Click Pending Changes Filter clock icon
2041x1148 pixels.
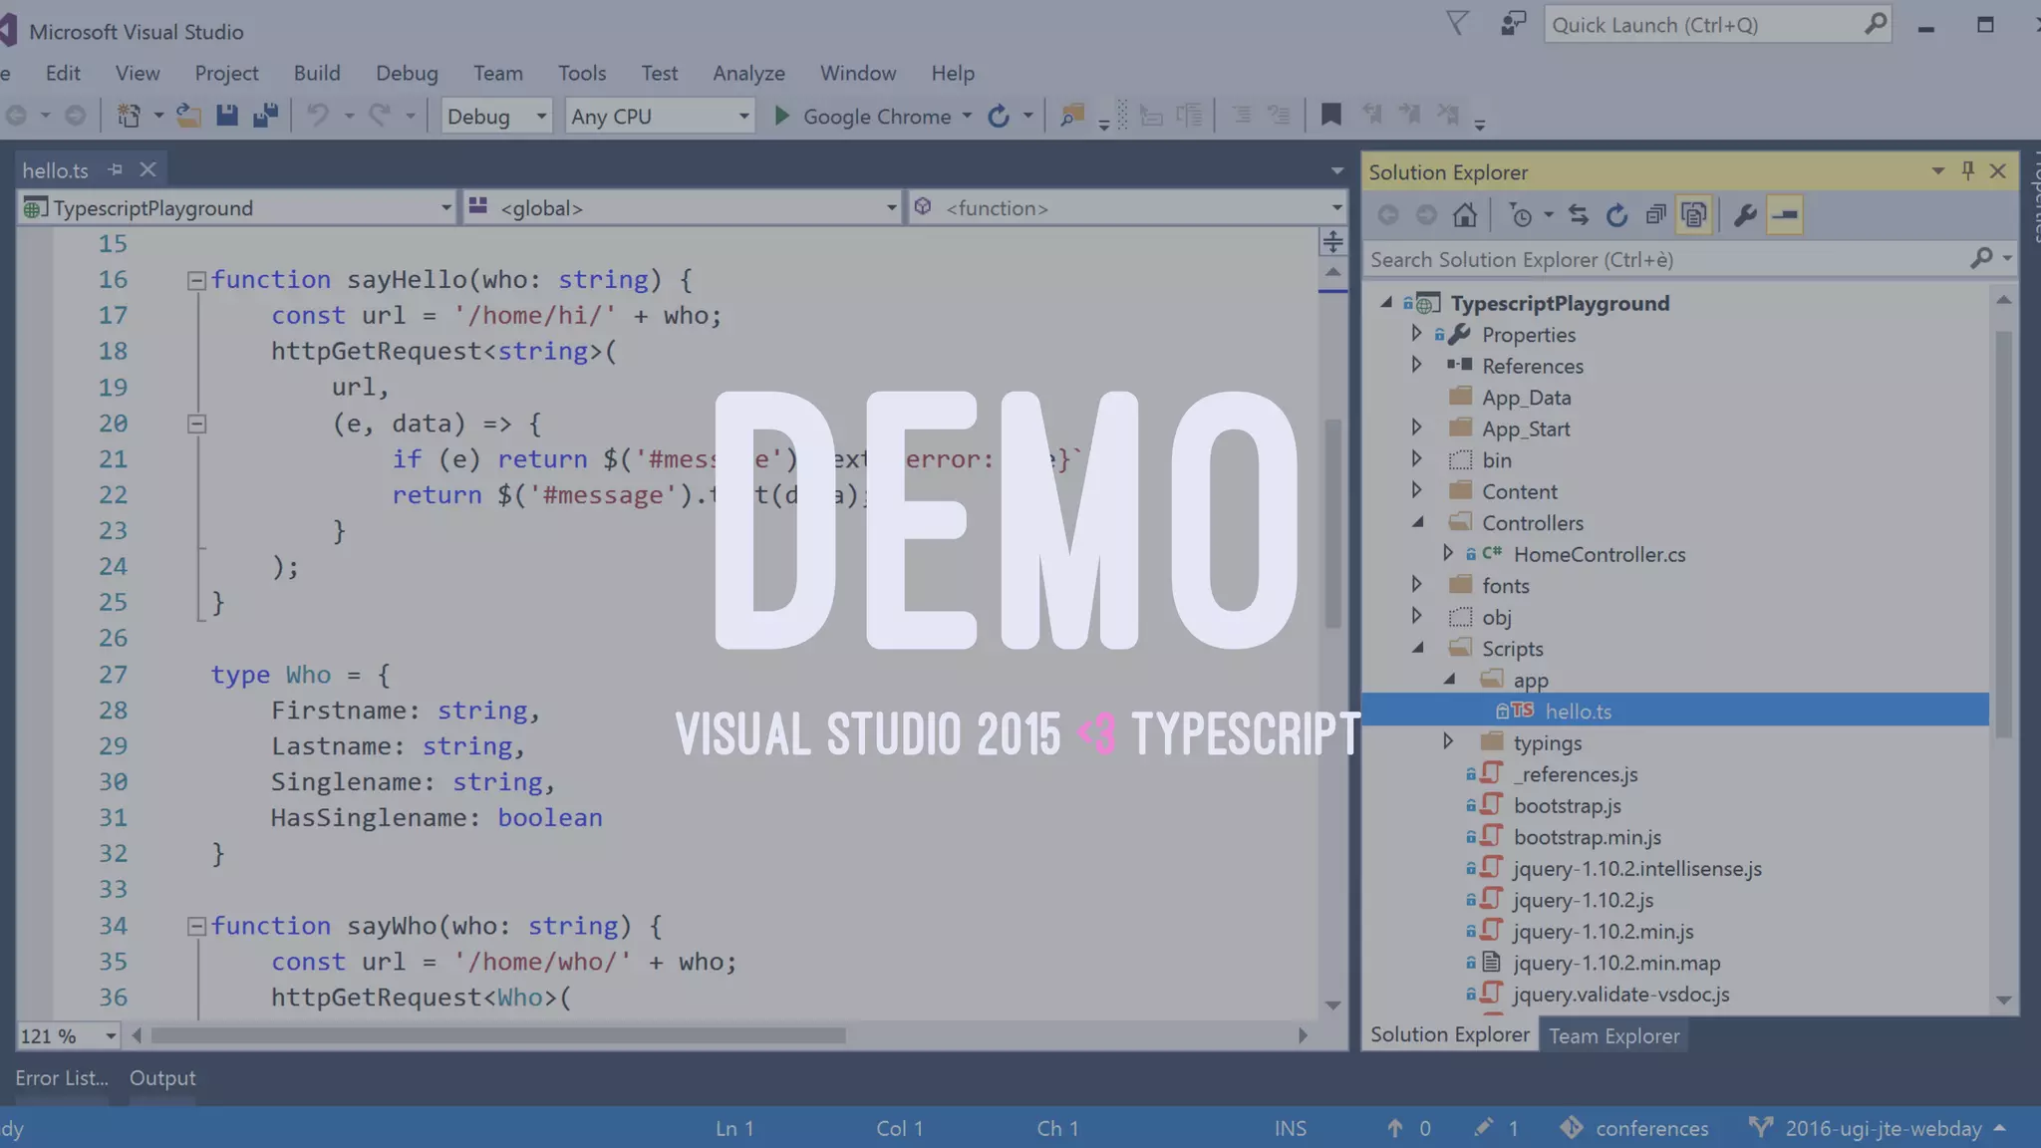pos(1522,215)
